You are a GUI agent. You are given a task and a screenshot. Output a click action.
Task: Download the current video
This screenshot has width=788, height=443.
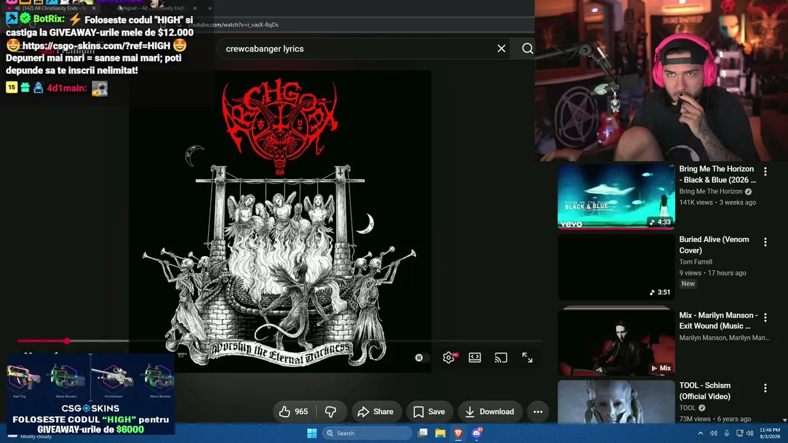click(x=489, y=412)
